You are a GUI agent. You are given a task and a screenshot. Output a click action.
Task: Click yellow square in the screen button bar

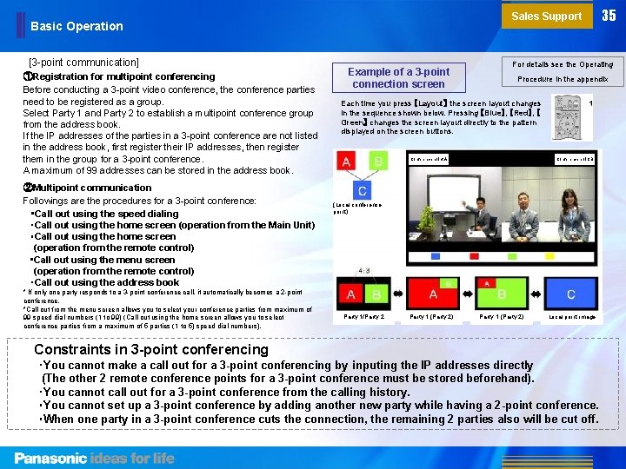550,256
